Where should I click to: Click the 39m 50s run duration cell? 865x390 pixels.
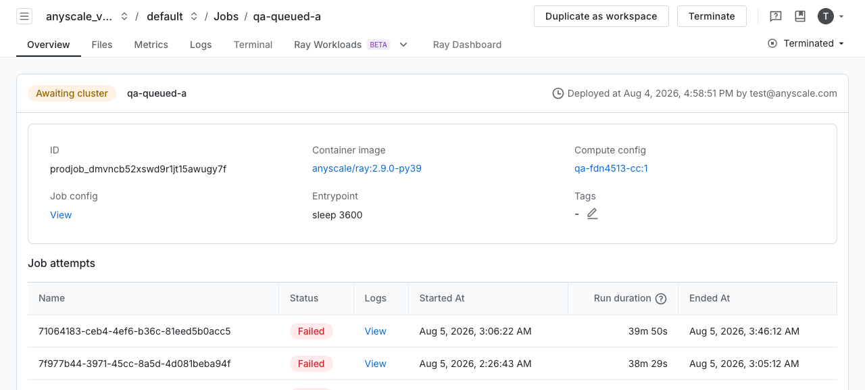click(647, 331)
